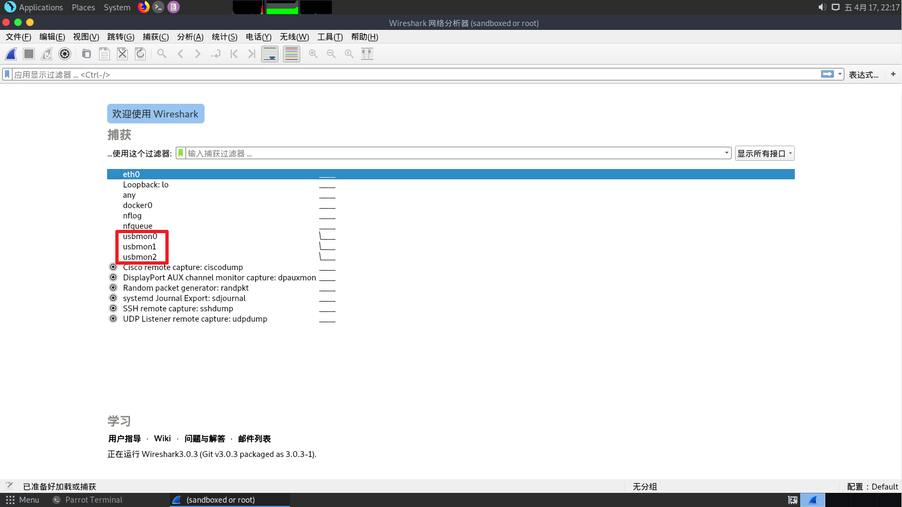Select eth0 interface
902x507 pixels.
[x=451, y=174]
